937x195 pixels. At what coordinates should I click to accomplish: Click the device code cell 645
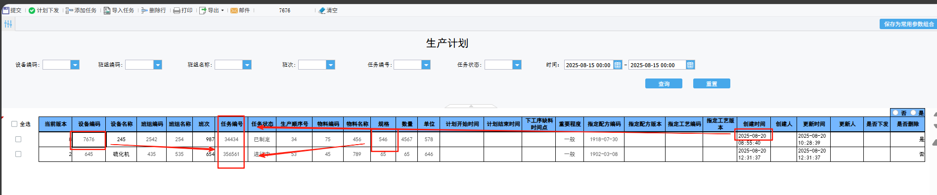pyautogui.click(x=89, y=154)
